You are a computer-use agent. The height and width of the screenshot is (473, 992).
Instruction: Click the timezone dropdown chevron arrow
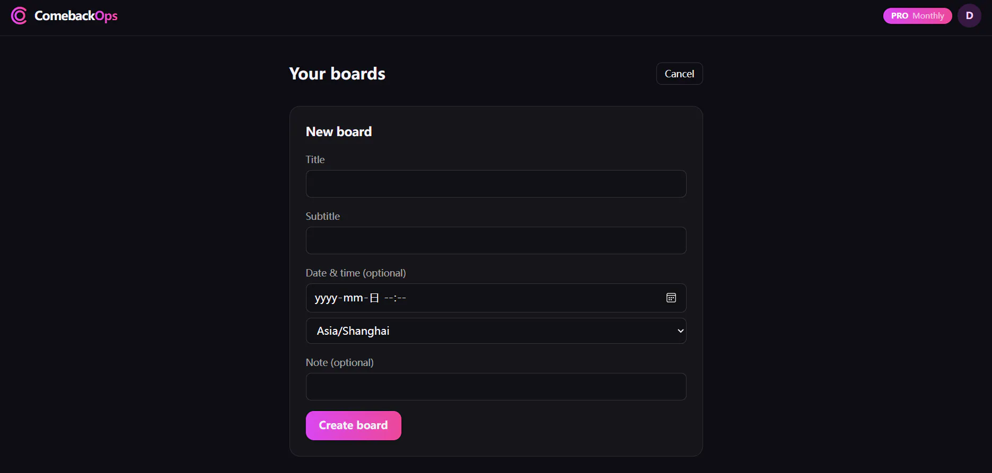[680, 331]
